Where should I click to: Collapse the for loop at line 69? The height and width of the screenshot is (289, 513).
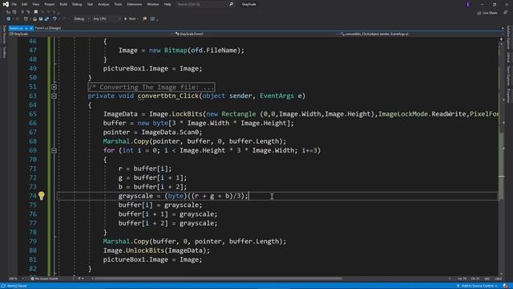click(54, 151)
